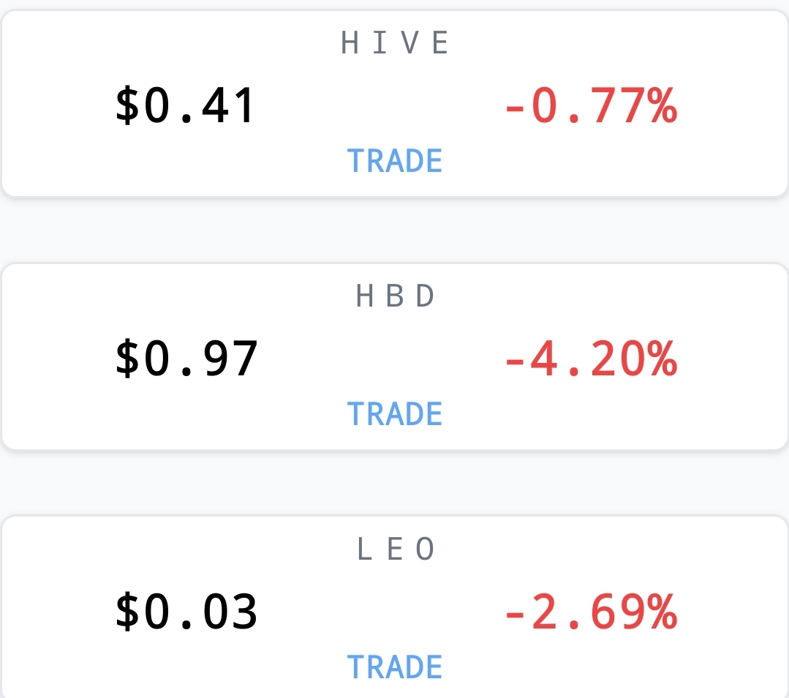Click the $0.97 HBD price
Viewport: 789px width, 698px height.
(x=186, y=358)
